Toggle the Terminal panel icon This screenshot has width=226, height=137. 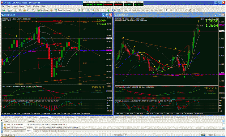pos(29,10)
